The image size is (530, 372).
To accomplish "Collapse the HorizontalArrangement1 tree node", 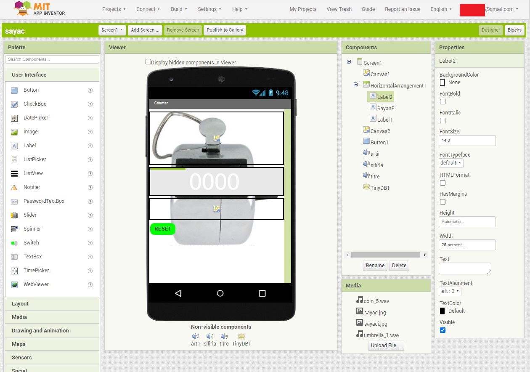I will coord(356,85).
